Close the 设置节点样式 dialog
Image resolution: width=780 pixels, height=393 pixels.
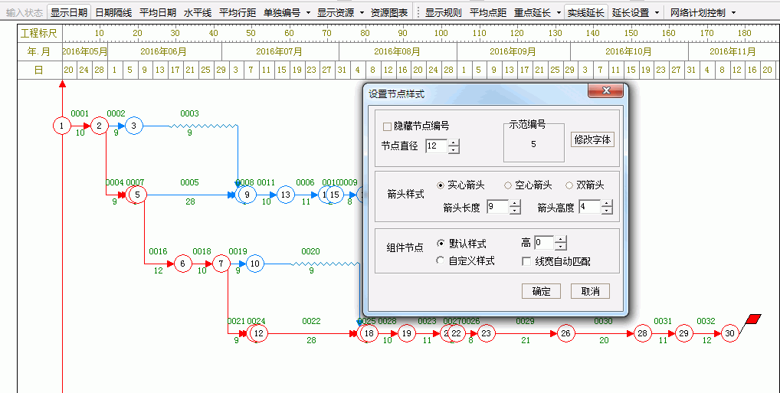605,90
